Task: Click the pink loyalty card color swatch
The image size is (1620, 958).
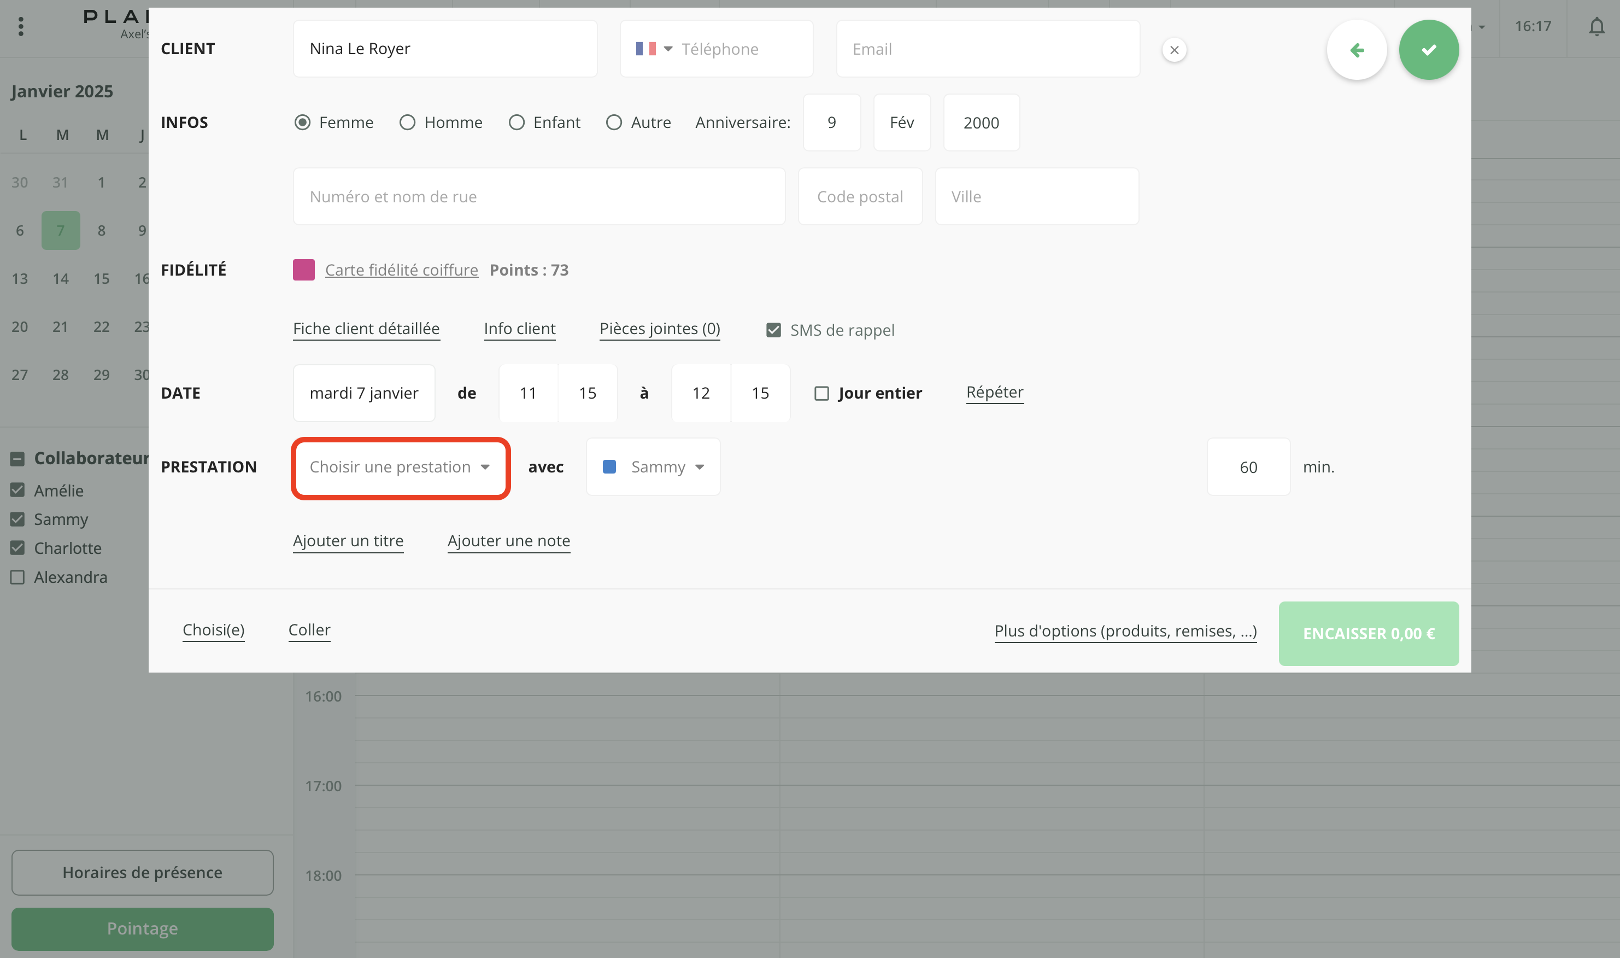Action: pos(303,270)
